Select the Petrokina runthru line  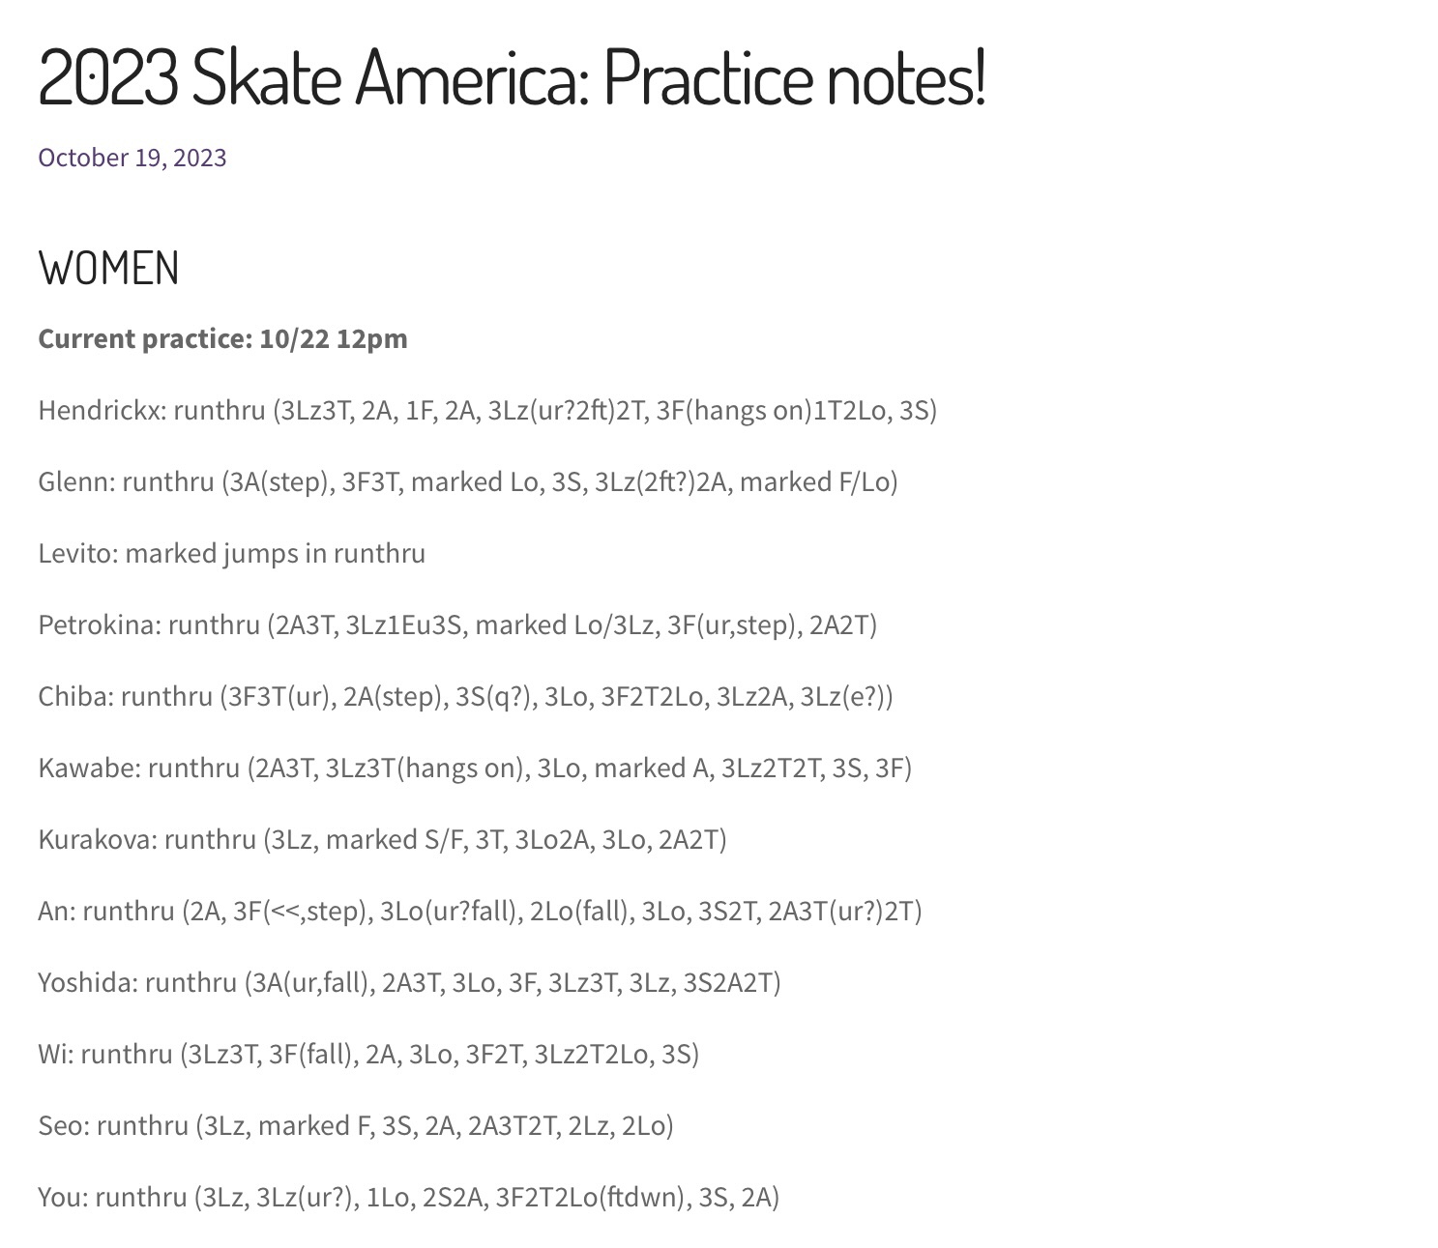coord(458,625)
